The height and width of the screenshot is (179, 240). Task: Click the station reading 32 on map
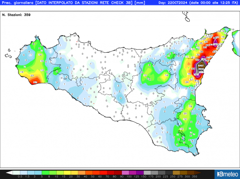(198, 55)
